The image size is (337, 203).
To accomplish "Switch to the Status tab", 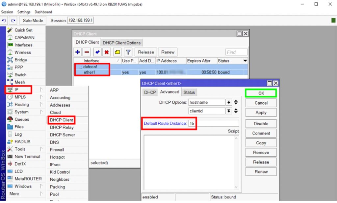I will click(x=189, y=92).
